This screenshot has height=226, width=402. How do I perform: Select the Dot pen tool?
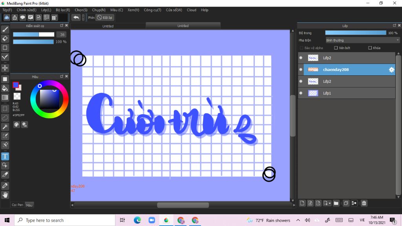5,57
